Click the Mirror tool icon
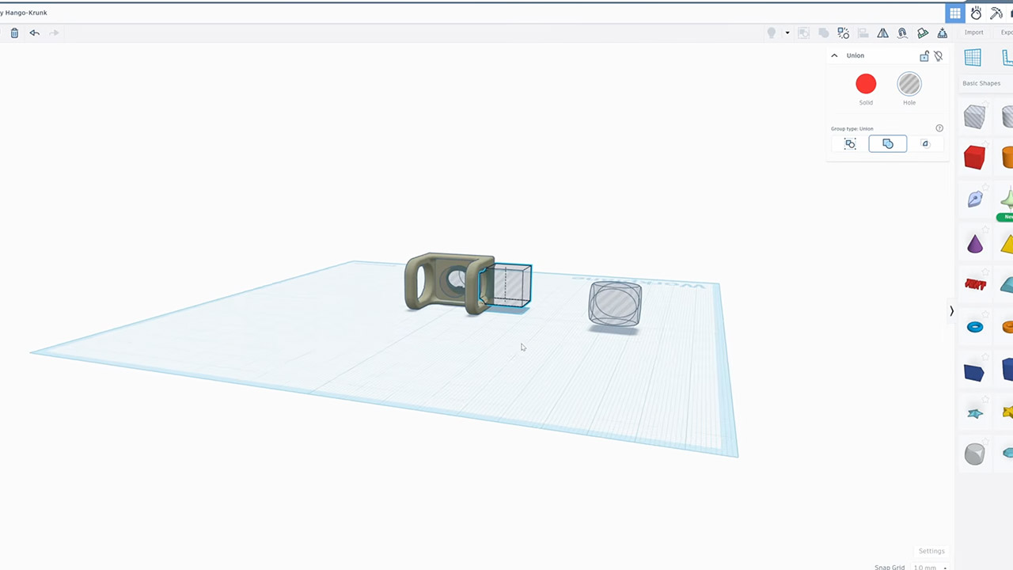 [x=882, y=33]
